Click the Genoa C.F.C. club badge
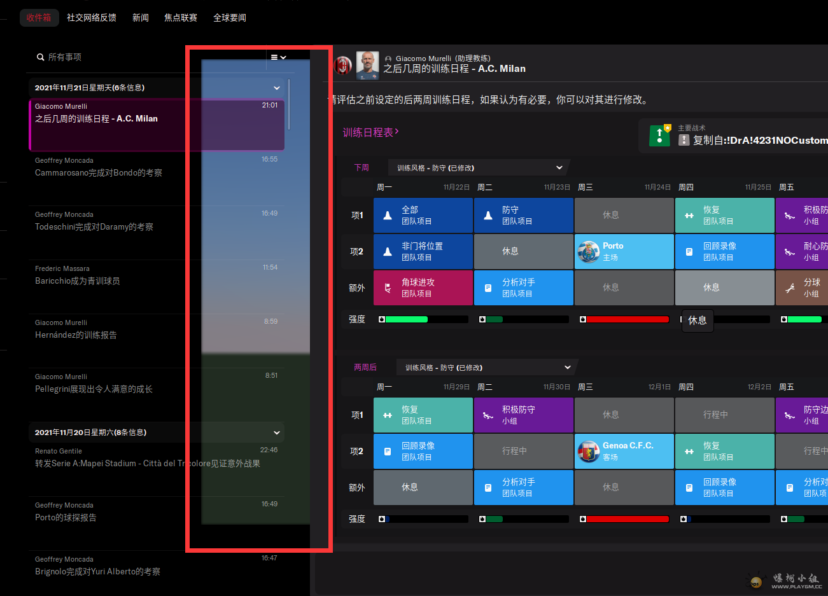The height and width of the screenshot is (596, 828). (x=589, y=452)
